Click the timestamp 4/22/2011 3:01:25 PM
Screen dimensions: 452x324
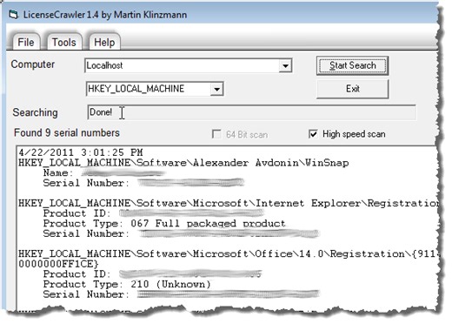pyautogui.click(x=81, y=152)
